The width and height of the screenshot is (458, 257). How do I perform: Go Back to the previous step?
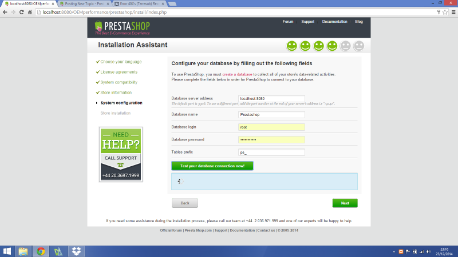(x=184, y=203)
